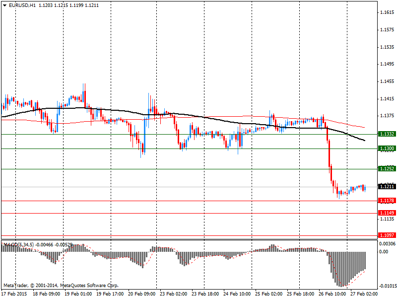Click the 23 Feb 18:00 time axis label
The height and width of the screenshot is (298, 397).
click(x=205, y=294)
